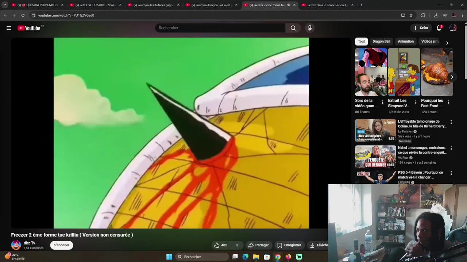The width and height of the screenshot is (467, 262).
Task: Open options for the Le Parisien video
Action: pyautogui.click(x=451, y=122)
